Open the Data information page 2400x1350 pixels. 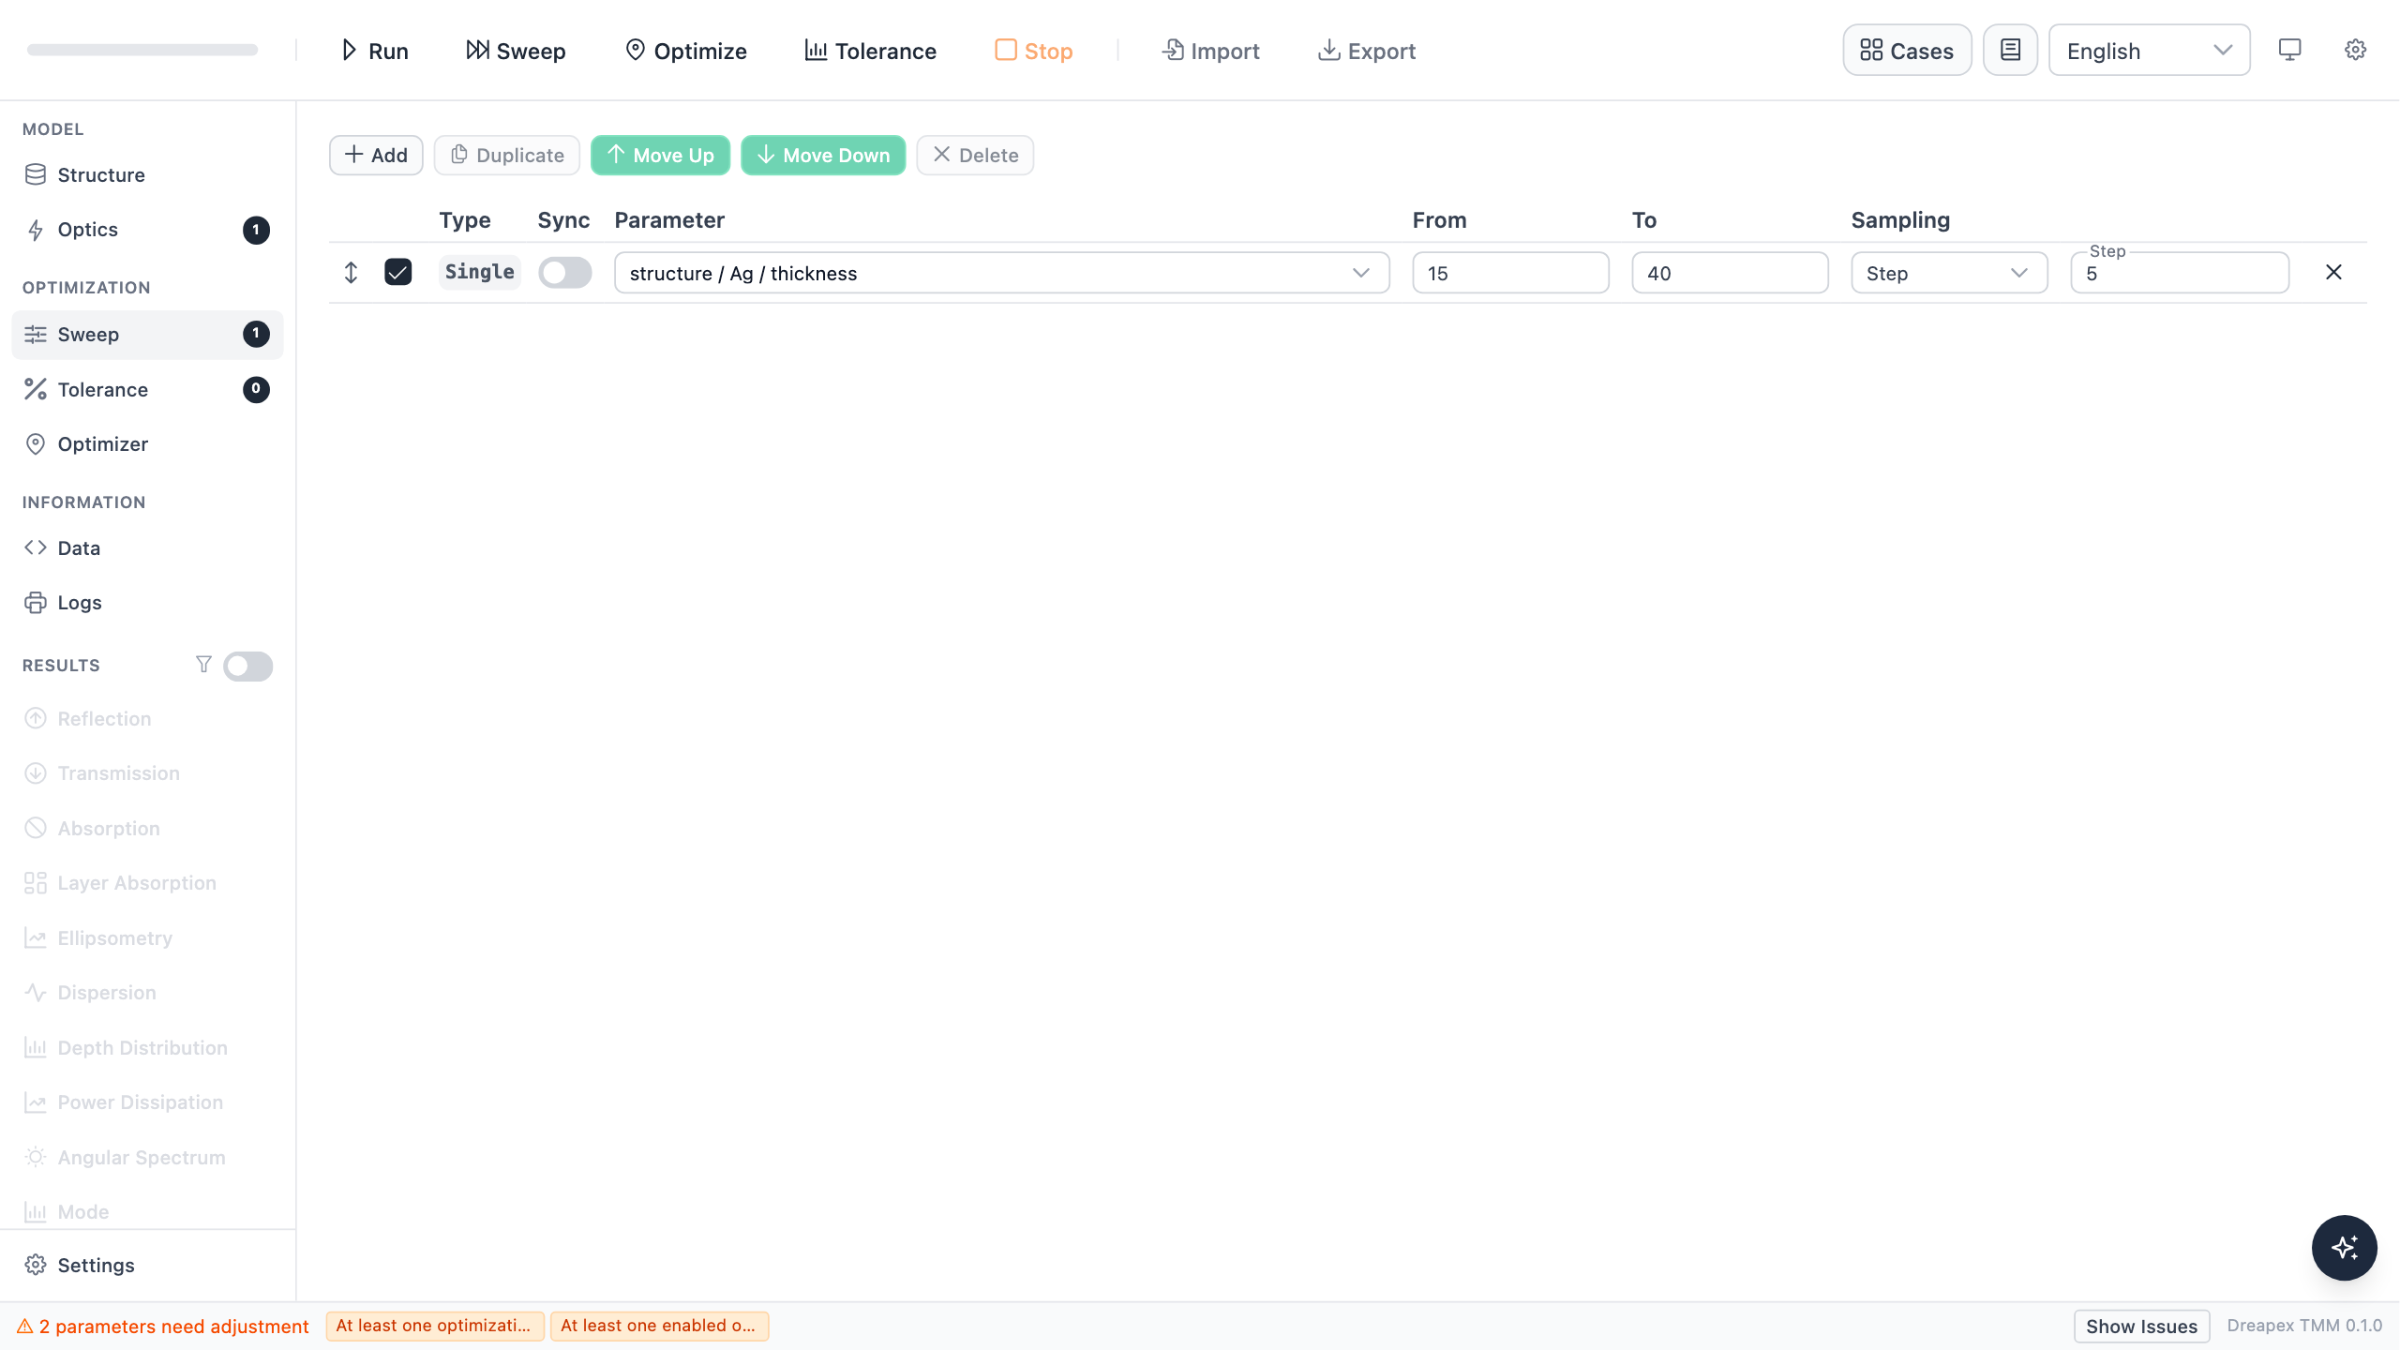click(x=147, y=548)
